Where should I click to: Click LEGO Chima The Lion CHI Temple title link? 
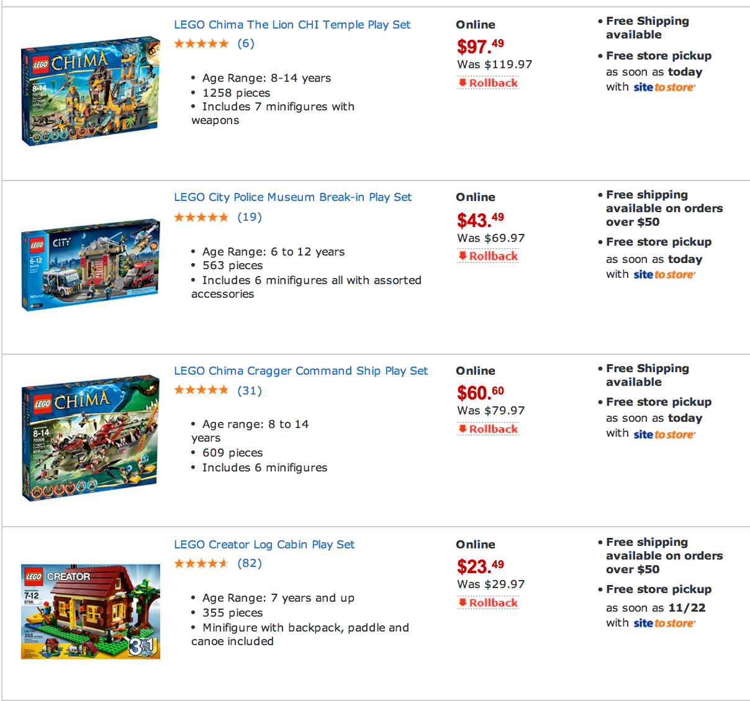[x=292, y=25]
